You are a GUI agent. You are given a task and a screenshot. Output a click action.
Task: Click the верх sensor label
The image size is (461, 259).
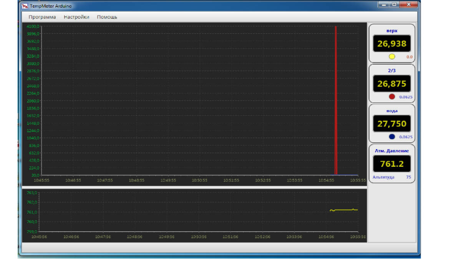tap(392, 30)
